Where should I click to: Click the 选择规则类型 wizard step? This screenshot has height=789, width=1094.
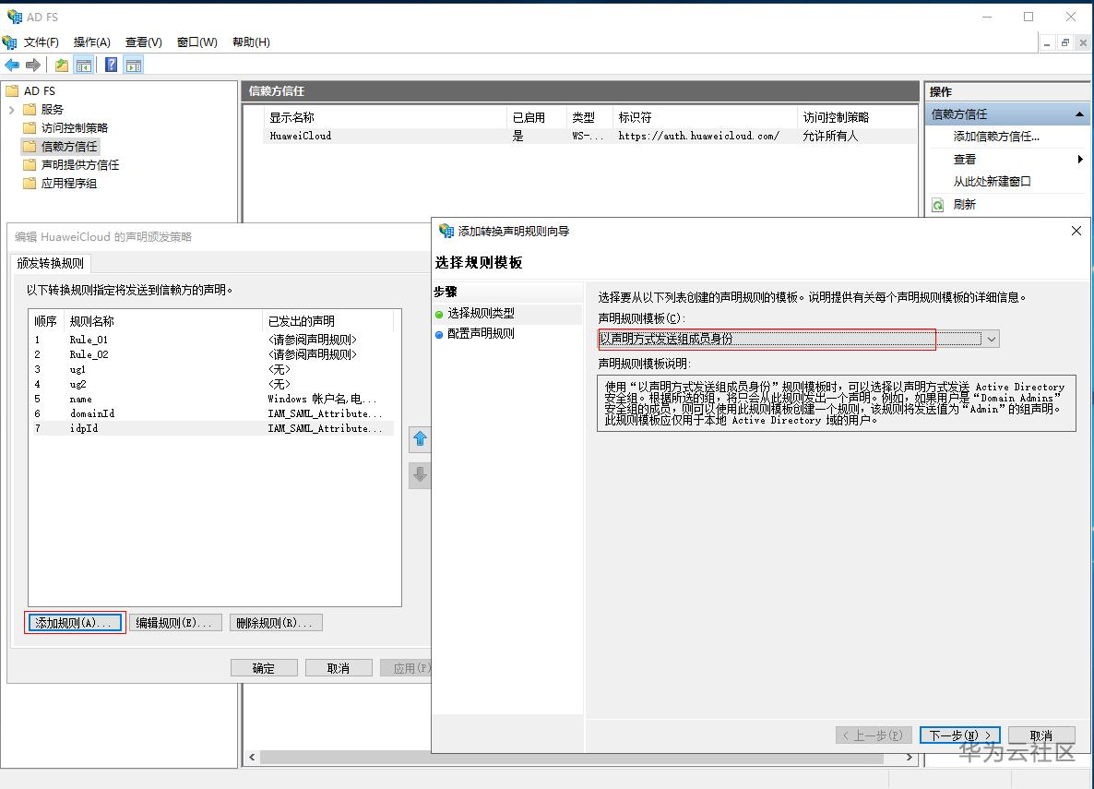(x=481, y=314)
